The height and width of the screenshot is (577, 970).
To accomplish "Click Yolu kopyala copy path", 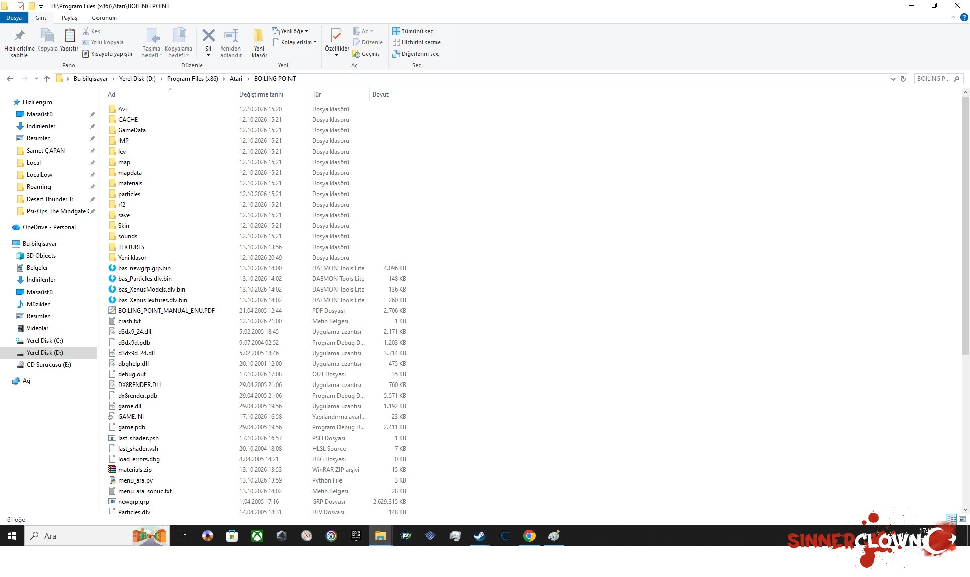I will [103, 42].
